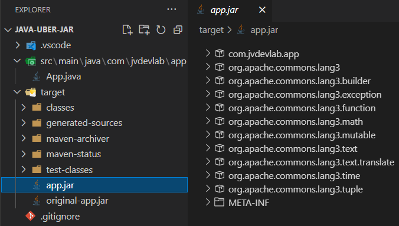399x226 pixels.
Task: Click the git icon beside .gitignore
Action: (x=31, y=216)
